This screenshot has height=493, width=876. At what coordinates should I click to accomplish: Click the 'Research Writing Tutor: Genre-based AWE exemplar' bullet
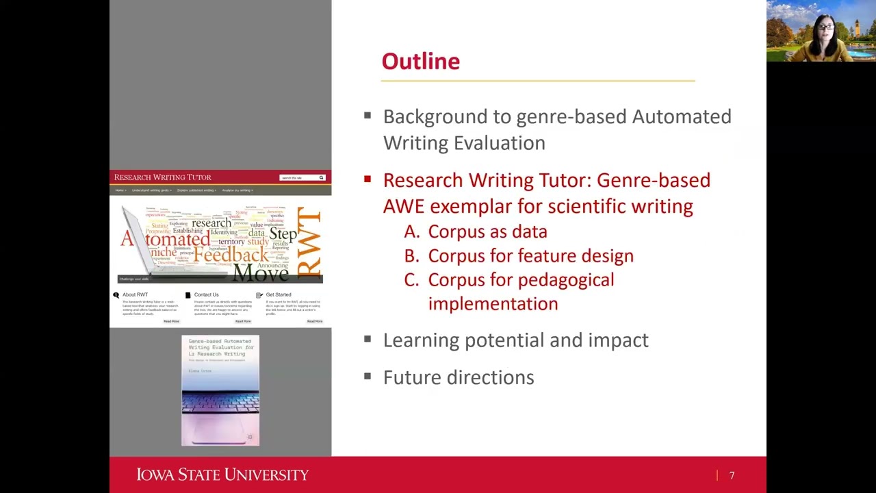546,193
